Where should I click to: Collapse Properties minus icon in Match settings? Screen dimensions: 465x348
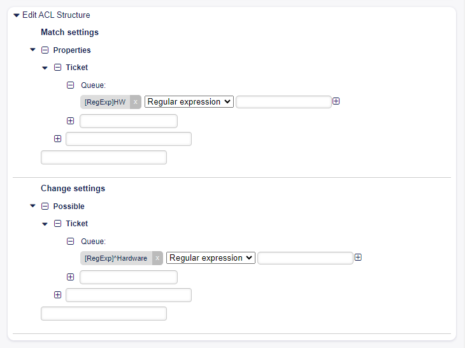45,50
